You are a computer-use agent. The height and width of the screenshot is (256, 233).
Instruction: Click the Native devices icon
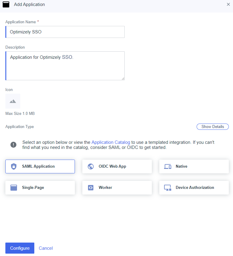pyautogui.click(x=168, y=166)
